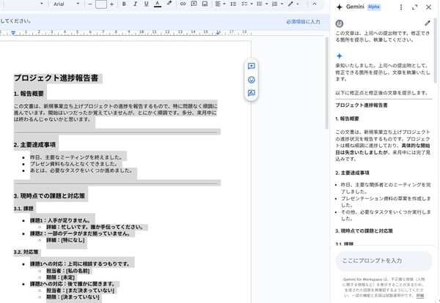The width and height of the screenshot is (440, 303).
Task: Click Gemini response heading 1. 報告概要
Action: pyautogui.click(x=347, y=119)
